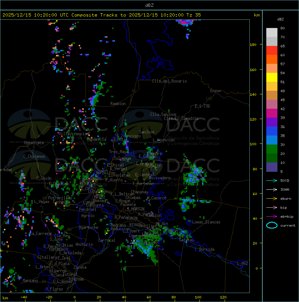
Task: Click the 'L_PAZ' map label
Action: tap(243, 264)
